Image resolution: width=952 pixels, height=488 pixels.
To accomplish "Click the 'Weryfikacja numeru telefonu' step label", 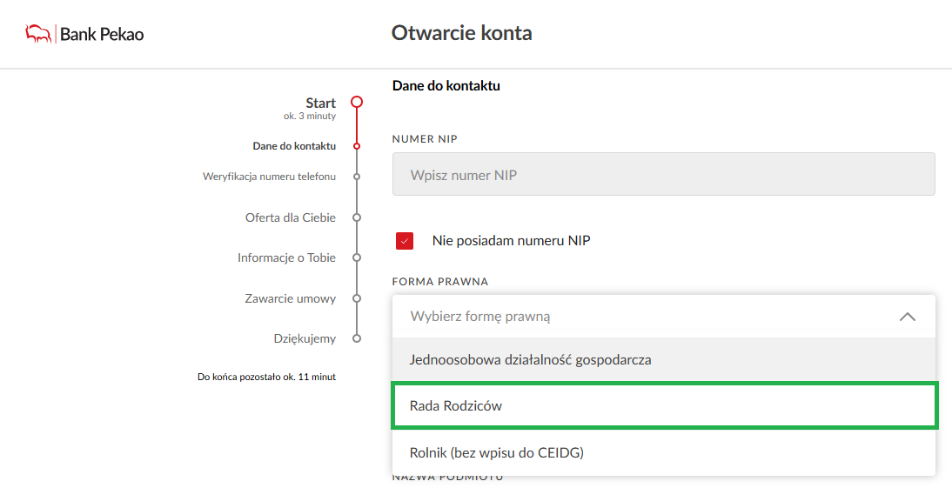I will (x=269, y=177).
